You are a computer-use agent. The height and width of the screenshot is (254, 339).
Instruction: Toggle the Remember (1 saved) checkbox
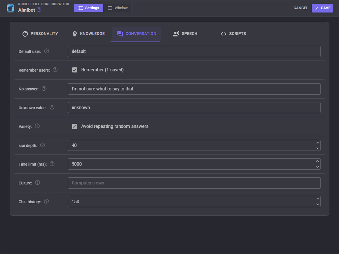click(x=74, y=70)
